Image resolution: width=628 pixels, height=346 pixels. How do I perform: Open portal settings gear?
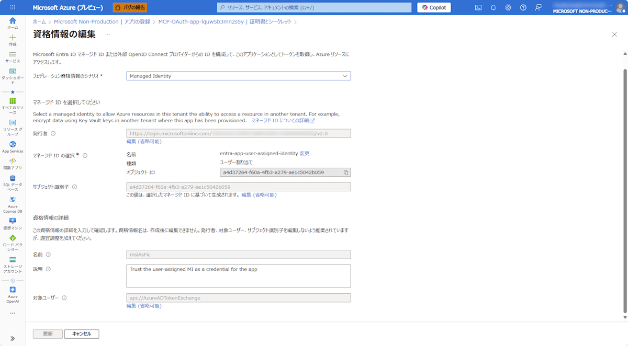click(508, 7)
